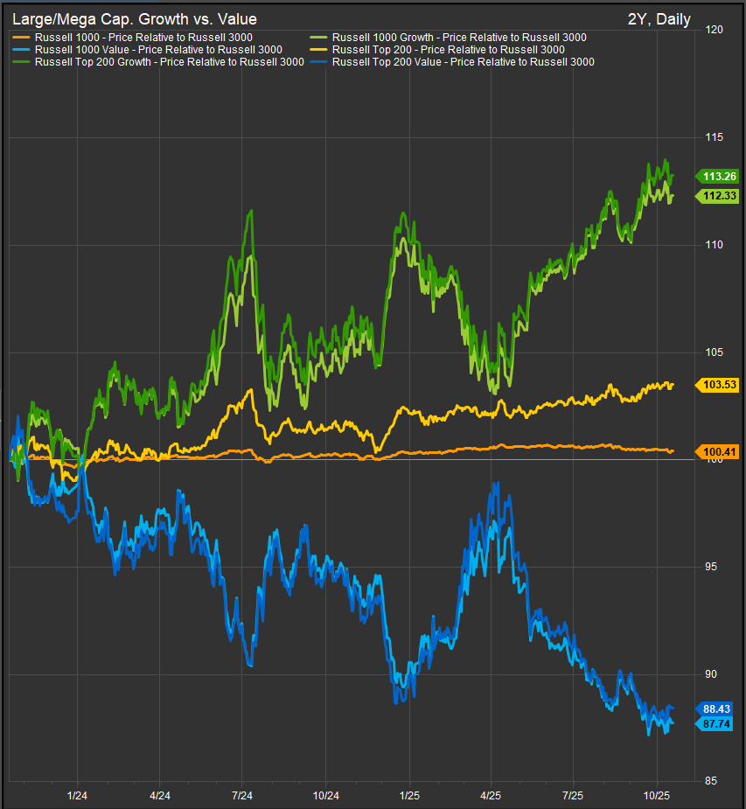This screenshot has height=809, width=746.
Task: Click the chart title Large/Mega Cap. Growth vs. Value
Action: tap(134, 19)
